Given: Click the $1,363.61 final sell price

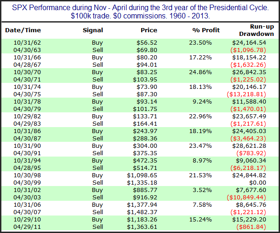Looking at the screenshot, I should (142, 227).
